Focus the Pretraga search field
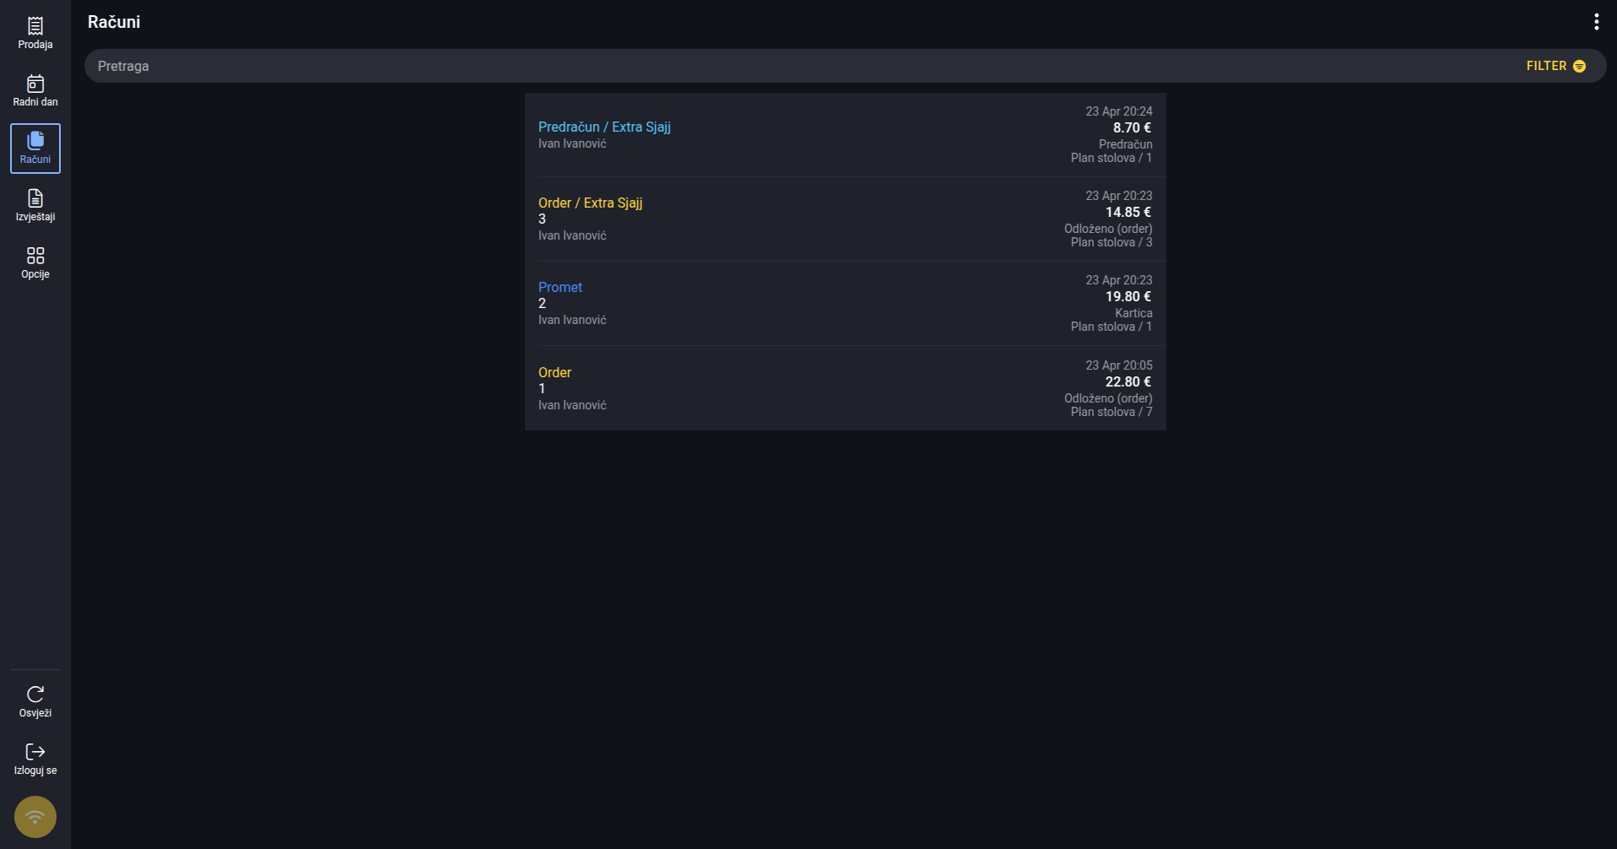 click(802, 66)
